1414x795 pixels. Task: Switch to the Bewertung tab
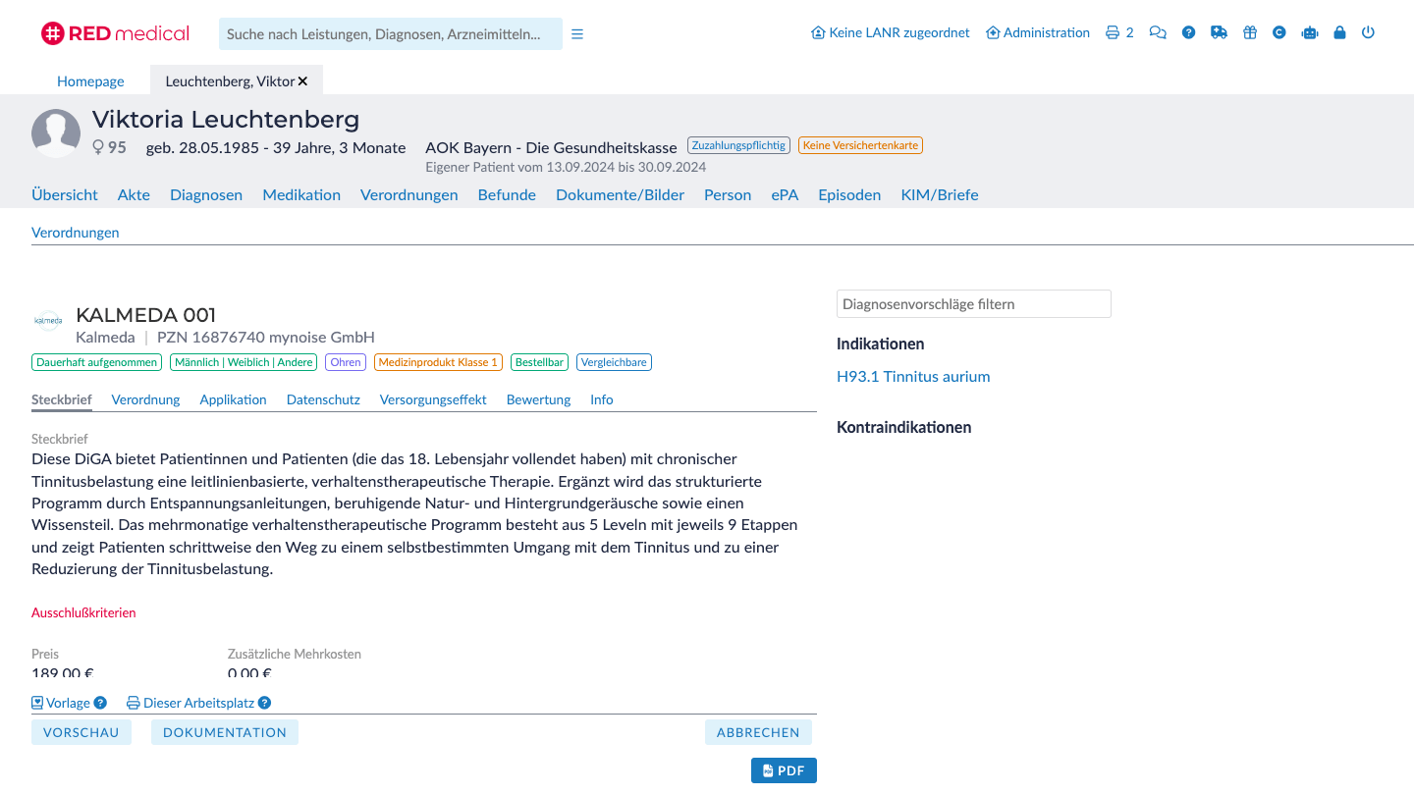coord(538,399)
